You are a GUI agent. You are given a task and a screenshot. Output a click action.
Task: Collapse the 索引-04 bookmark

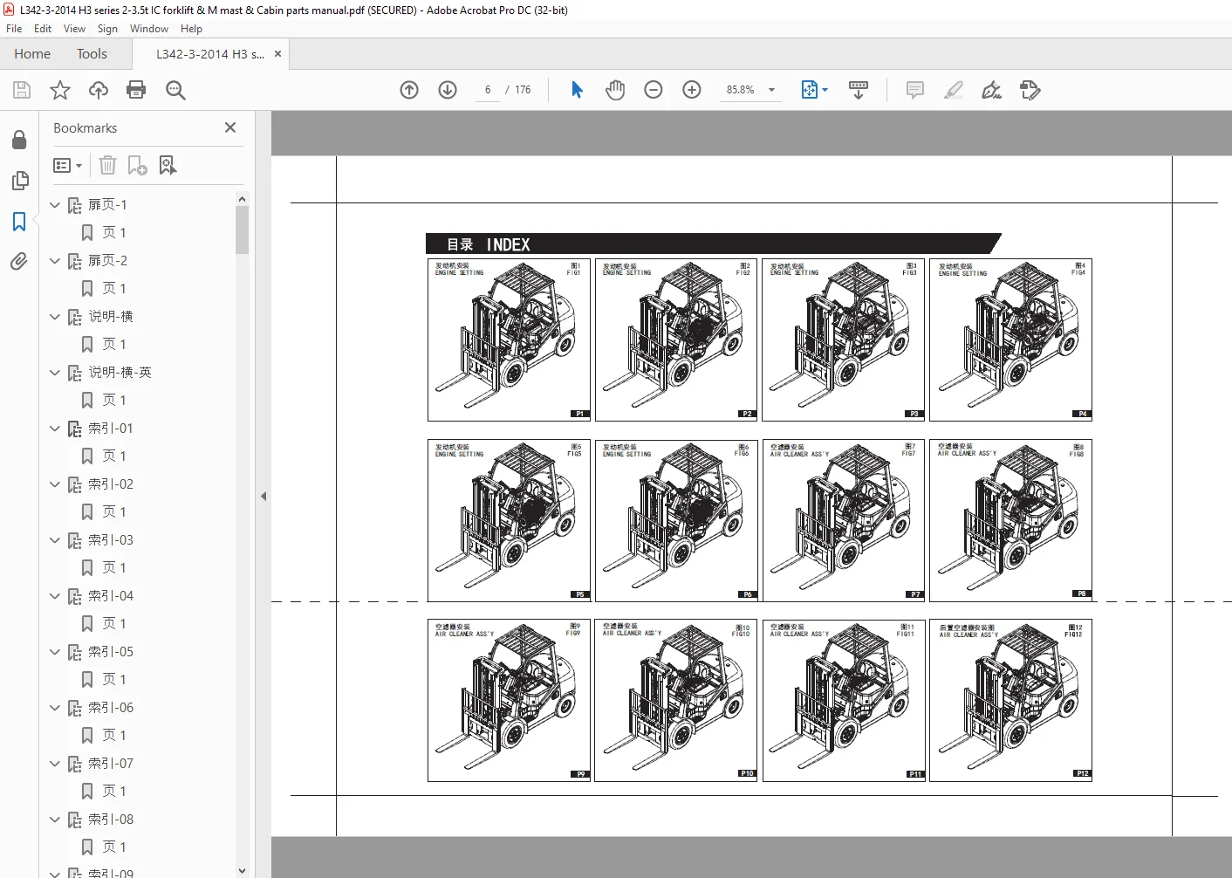tap(55, 596)
